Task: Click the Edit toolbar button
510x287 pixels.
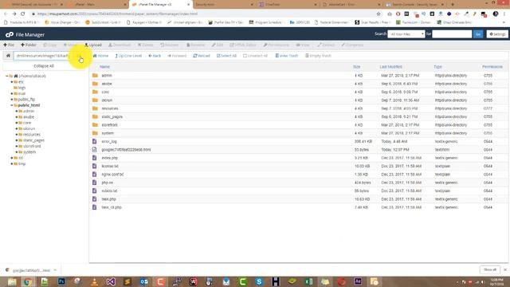Action: (218, 45)
